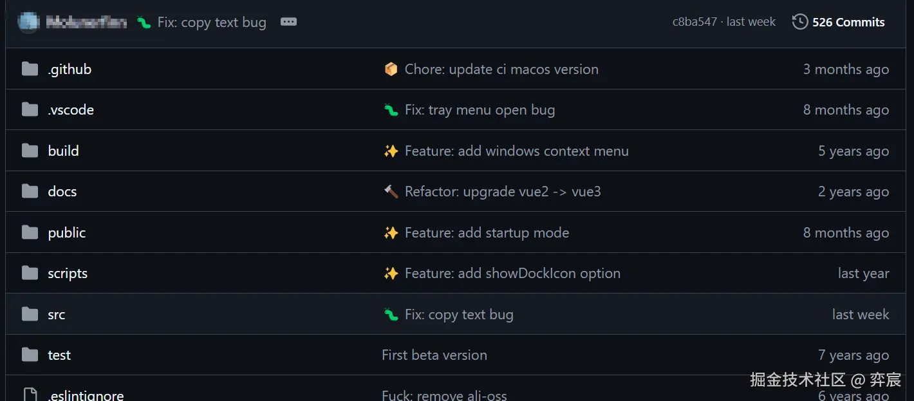
Task: Open "Feature: add windows context menu" commit
Action: [x=516, y=151]
